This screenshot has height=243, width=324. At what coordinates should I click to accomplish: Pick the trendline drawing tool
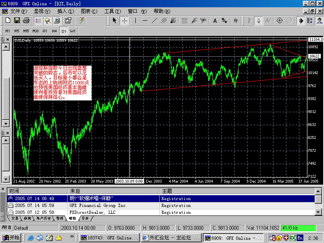(155, 21)
